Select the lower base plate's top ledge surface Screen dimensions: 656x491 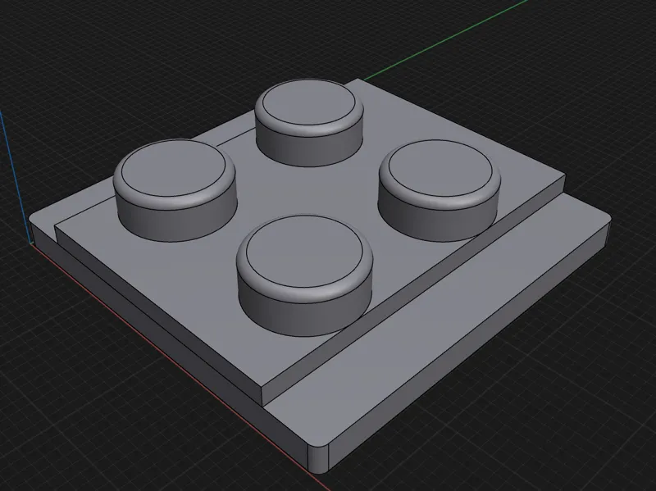point(435,318)
